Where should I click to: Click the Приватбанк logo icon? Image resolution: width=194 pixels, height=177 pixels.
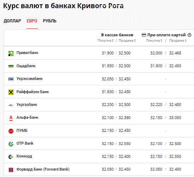pos(11,53)
